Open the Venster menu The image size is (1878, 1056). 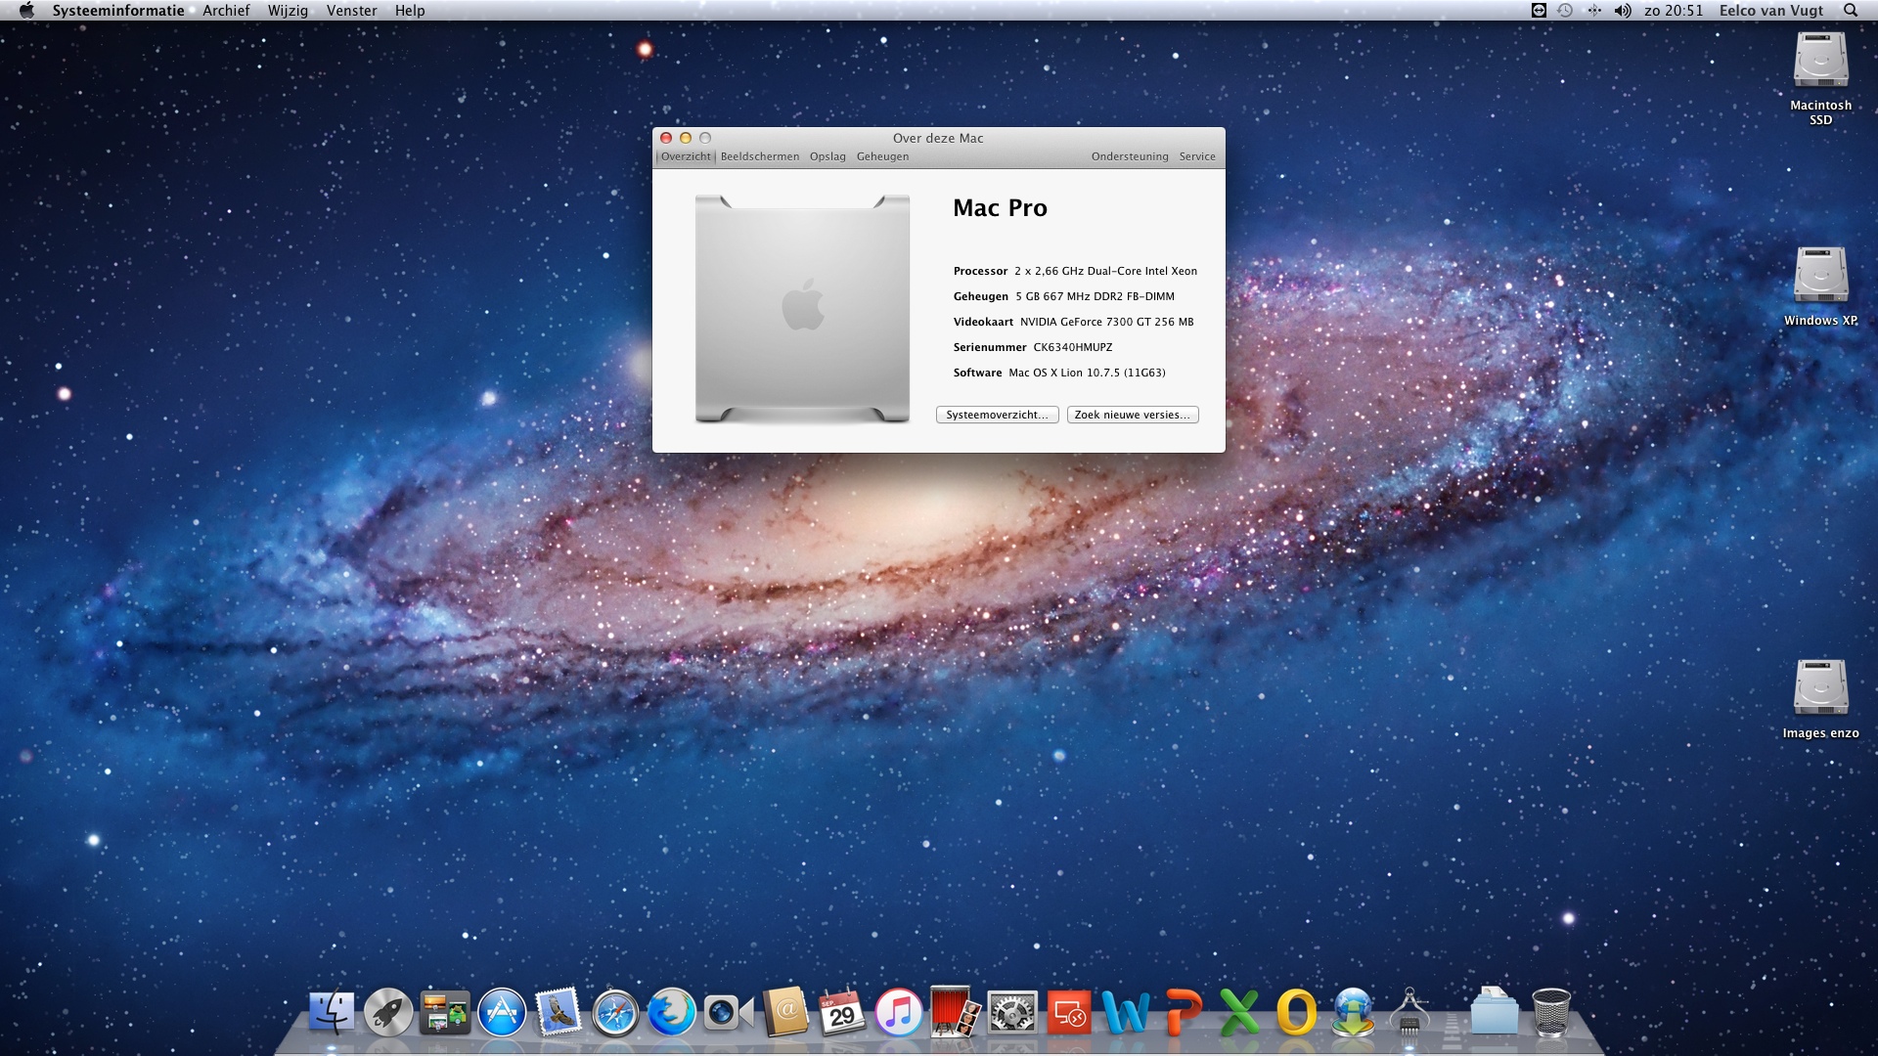coord(351,11)
